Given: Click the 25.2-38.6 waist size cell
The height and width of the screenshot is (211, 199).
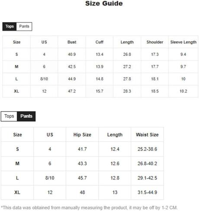Looking at the screenshot, I should pos(147,149).
